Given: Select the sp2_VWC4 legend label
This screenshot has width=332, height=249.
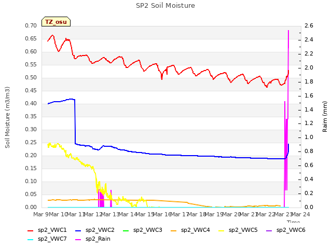Looking at the screenshot, I should pos(195,230).
